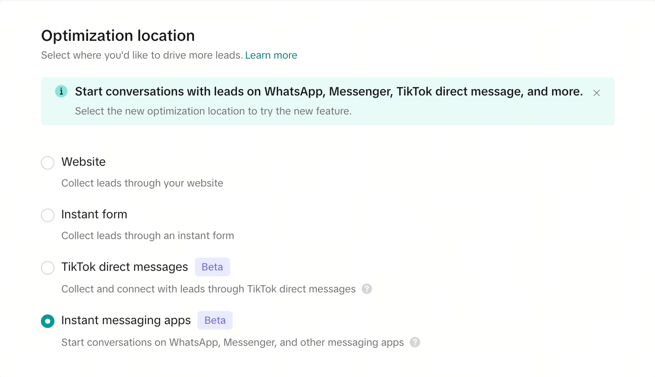Click the banner headline about starting conversations
This screenshot has width=655, height=377.
328,92
